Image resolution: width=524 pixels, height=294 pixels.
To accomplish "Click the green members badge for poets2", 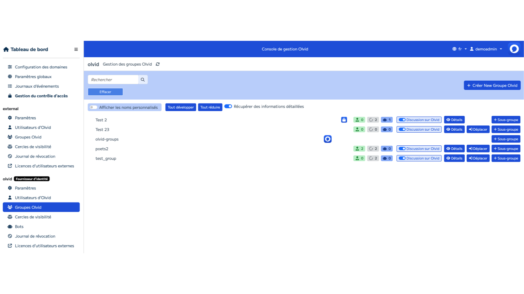I will (x=359, y=148).
